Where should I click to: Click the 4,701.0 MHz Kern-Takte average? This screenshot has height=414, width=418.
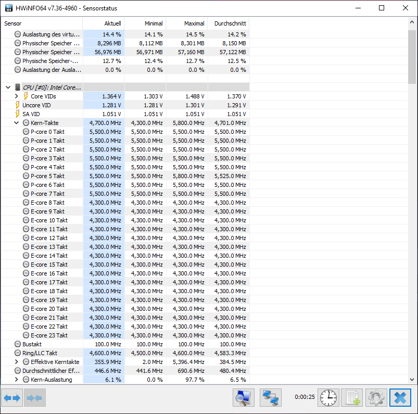coord(230,123)
